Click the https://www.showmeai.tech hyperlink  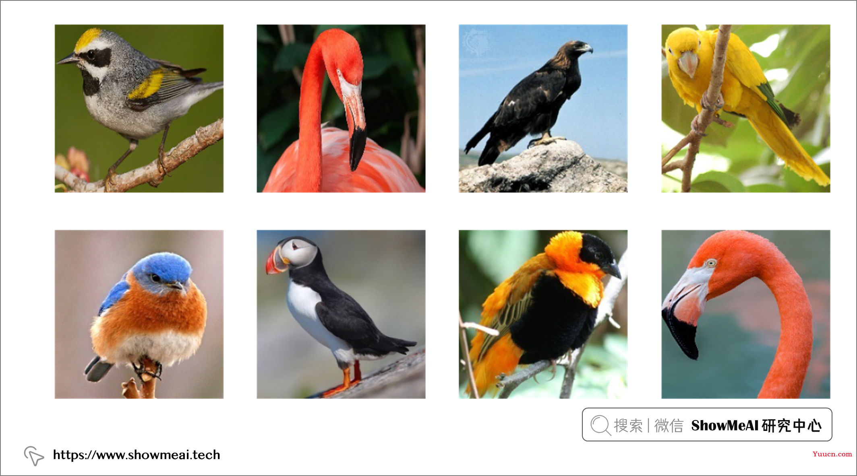coord(124,451)
